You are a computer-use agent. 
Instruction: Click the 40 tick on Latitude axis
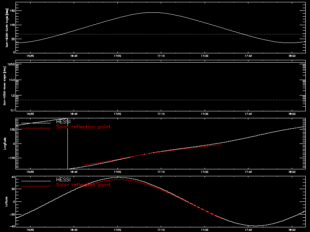click(x=13, y=177)
